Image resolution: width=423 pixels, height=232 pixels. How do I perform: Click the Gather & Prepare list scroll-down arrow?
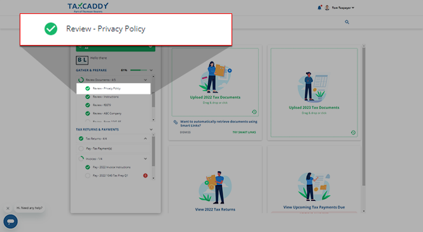[153, 120]
